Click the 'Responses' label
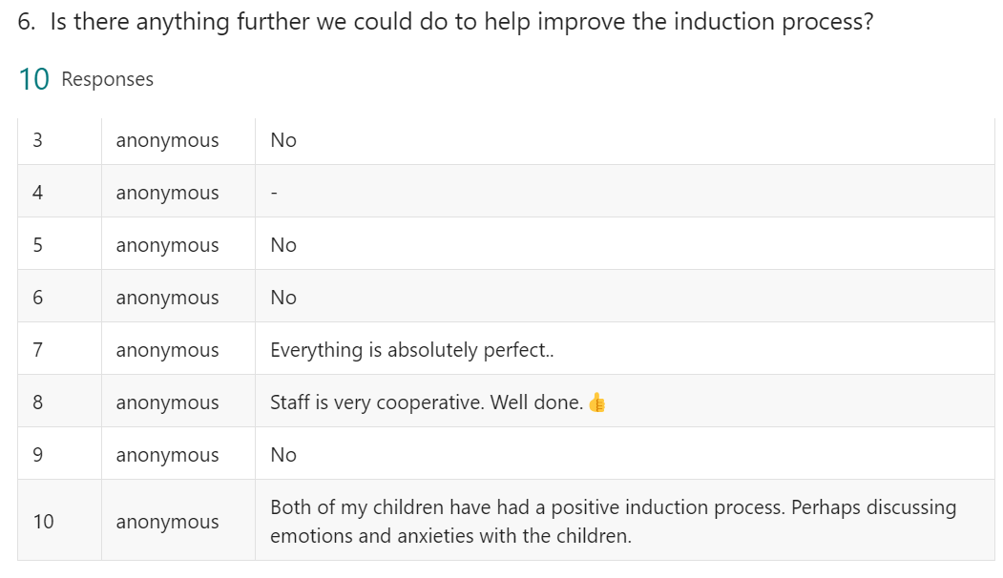This screenshot has width=1003, height=578. pos(108,79)
